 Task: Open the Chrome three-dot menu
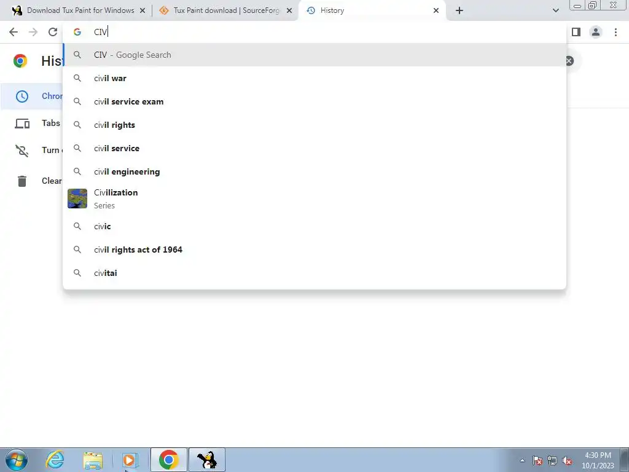point(615,32)
